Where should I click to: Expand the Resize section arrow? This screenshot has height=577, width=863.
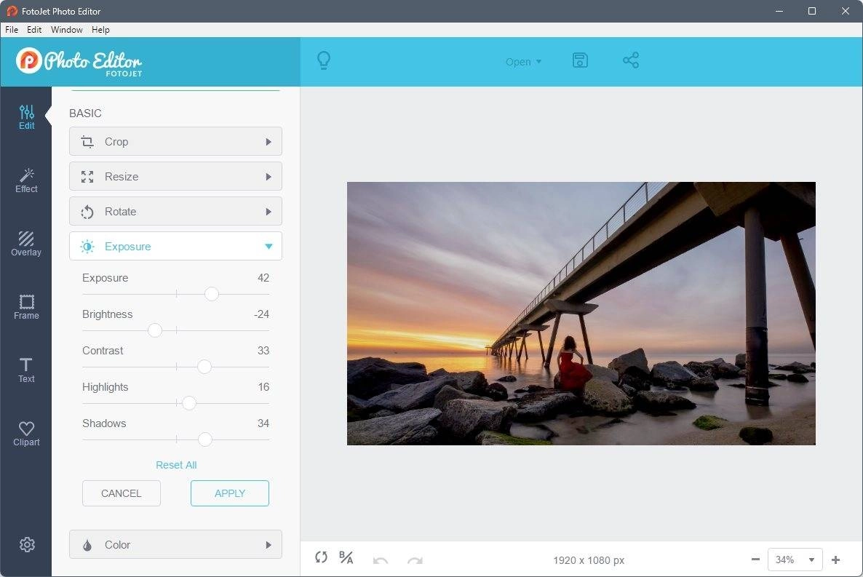(269, 177)
